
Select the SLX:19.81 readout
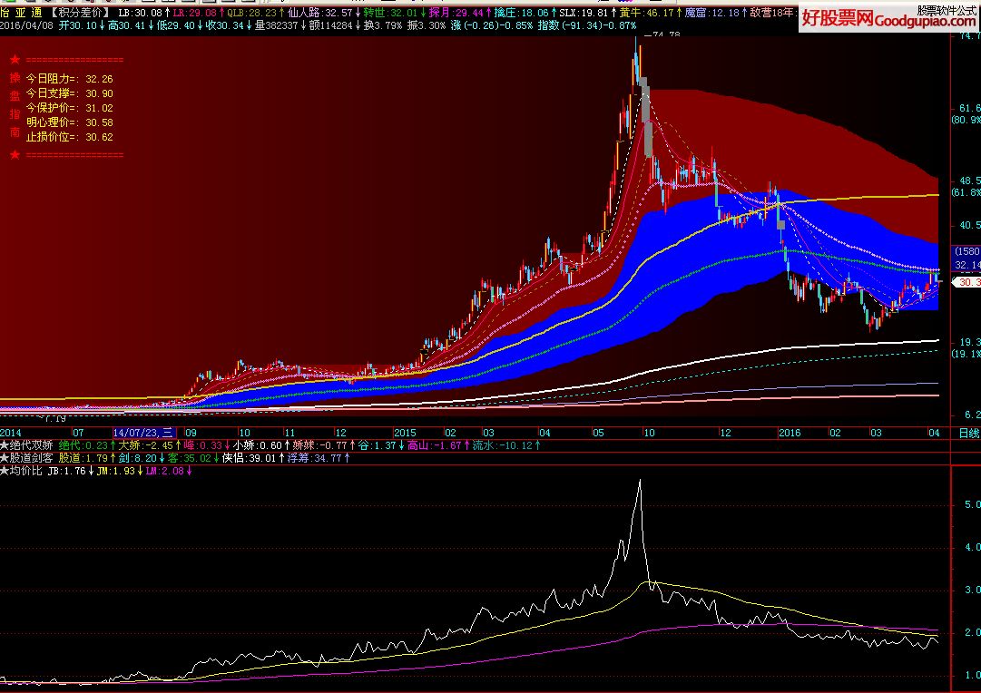(x=584, y=13)
